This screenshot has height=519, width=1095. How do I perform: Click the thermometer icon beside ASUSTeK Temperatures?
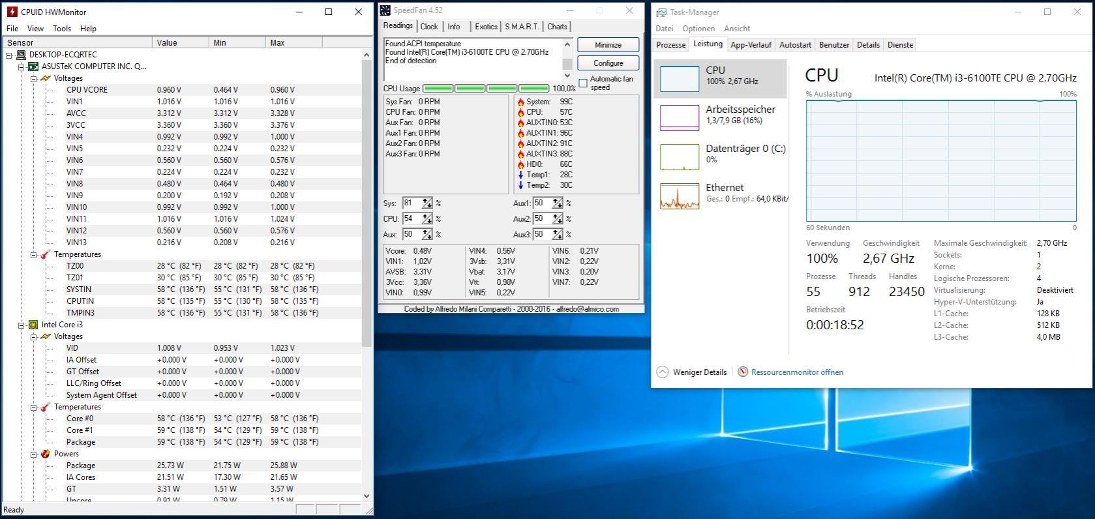point(45,254)
